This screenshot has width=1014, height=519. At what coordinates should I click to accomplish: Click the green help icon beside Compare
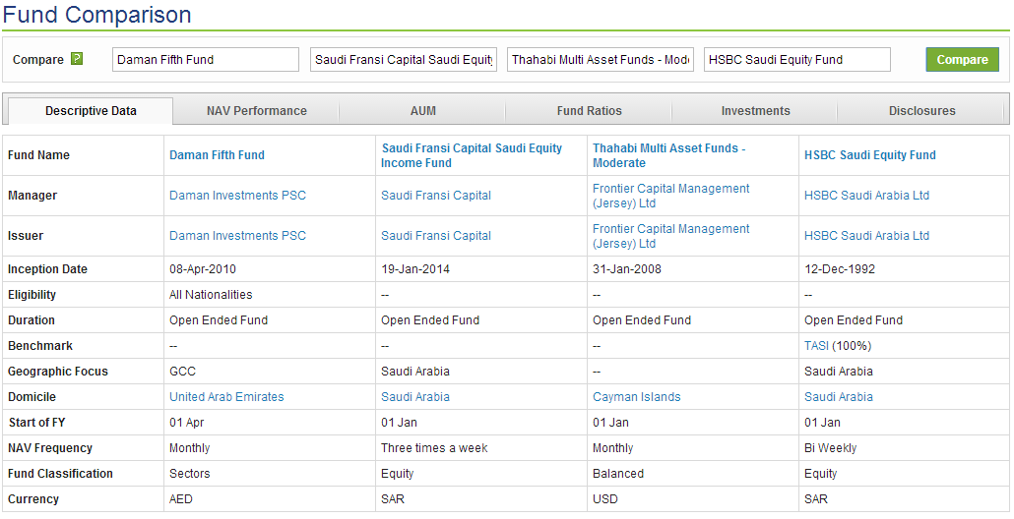[77, 59]
